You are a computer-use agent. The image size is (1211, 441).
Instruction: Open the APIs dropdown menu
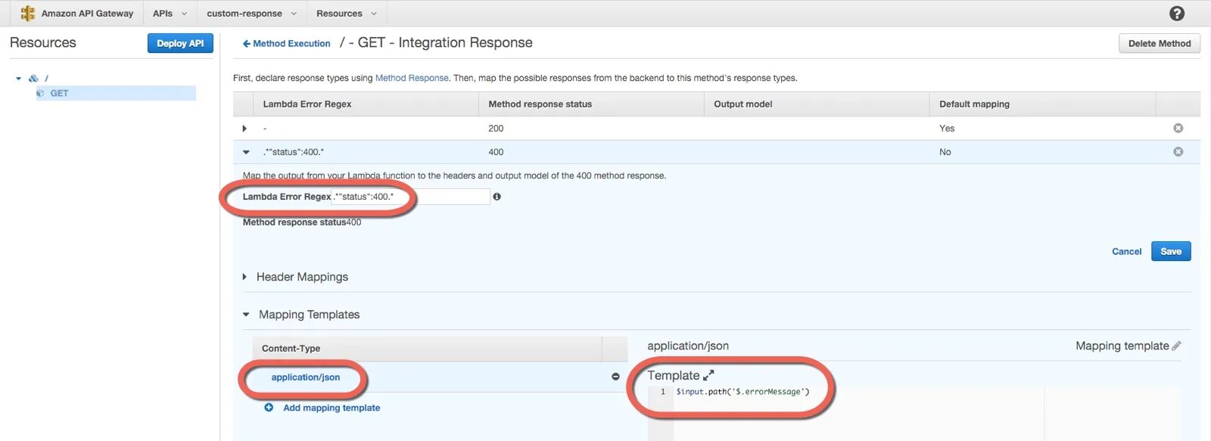[170, 14]
